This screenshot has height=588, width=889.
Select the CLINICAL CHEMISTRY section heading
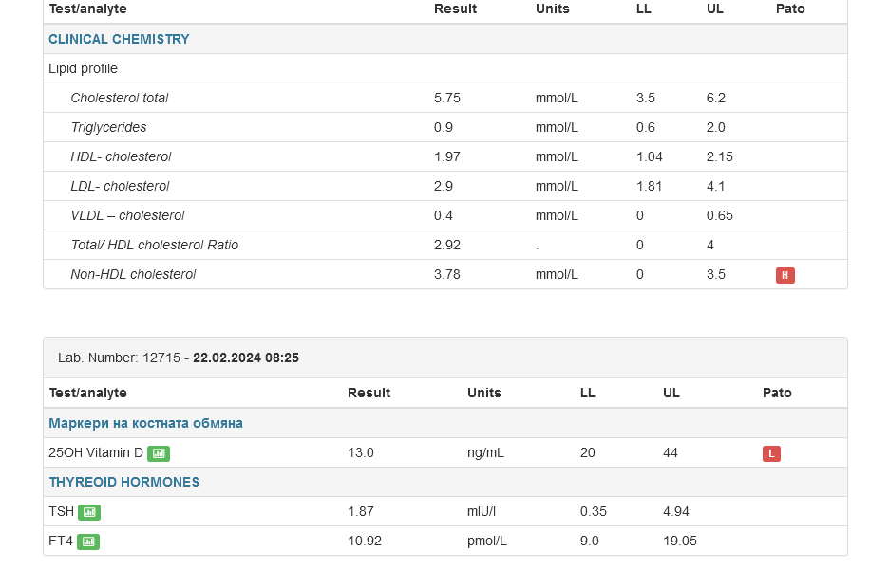[119, 39]
